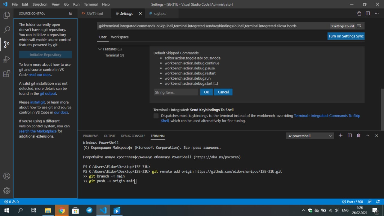Open the Extensions view
This screenshot has width=384, height=216.
tap(7, 74)
